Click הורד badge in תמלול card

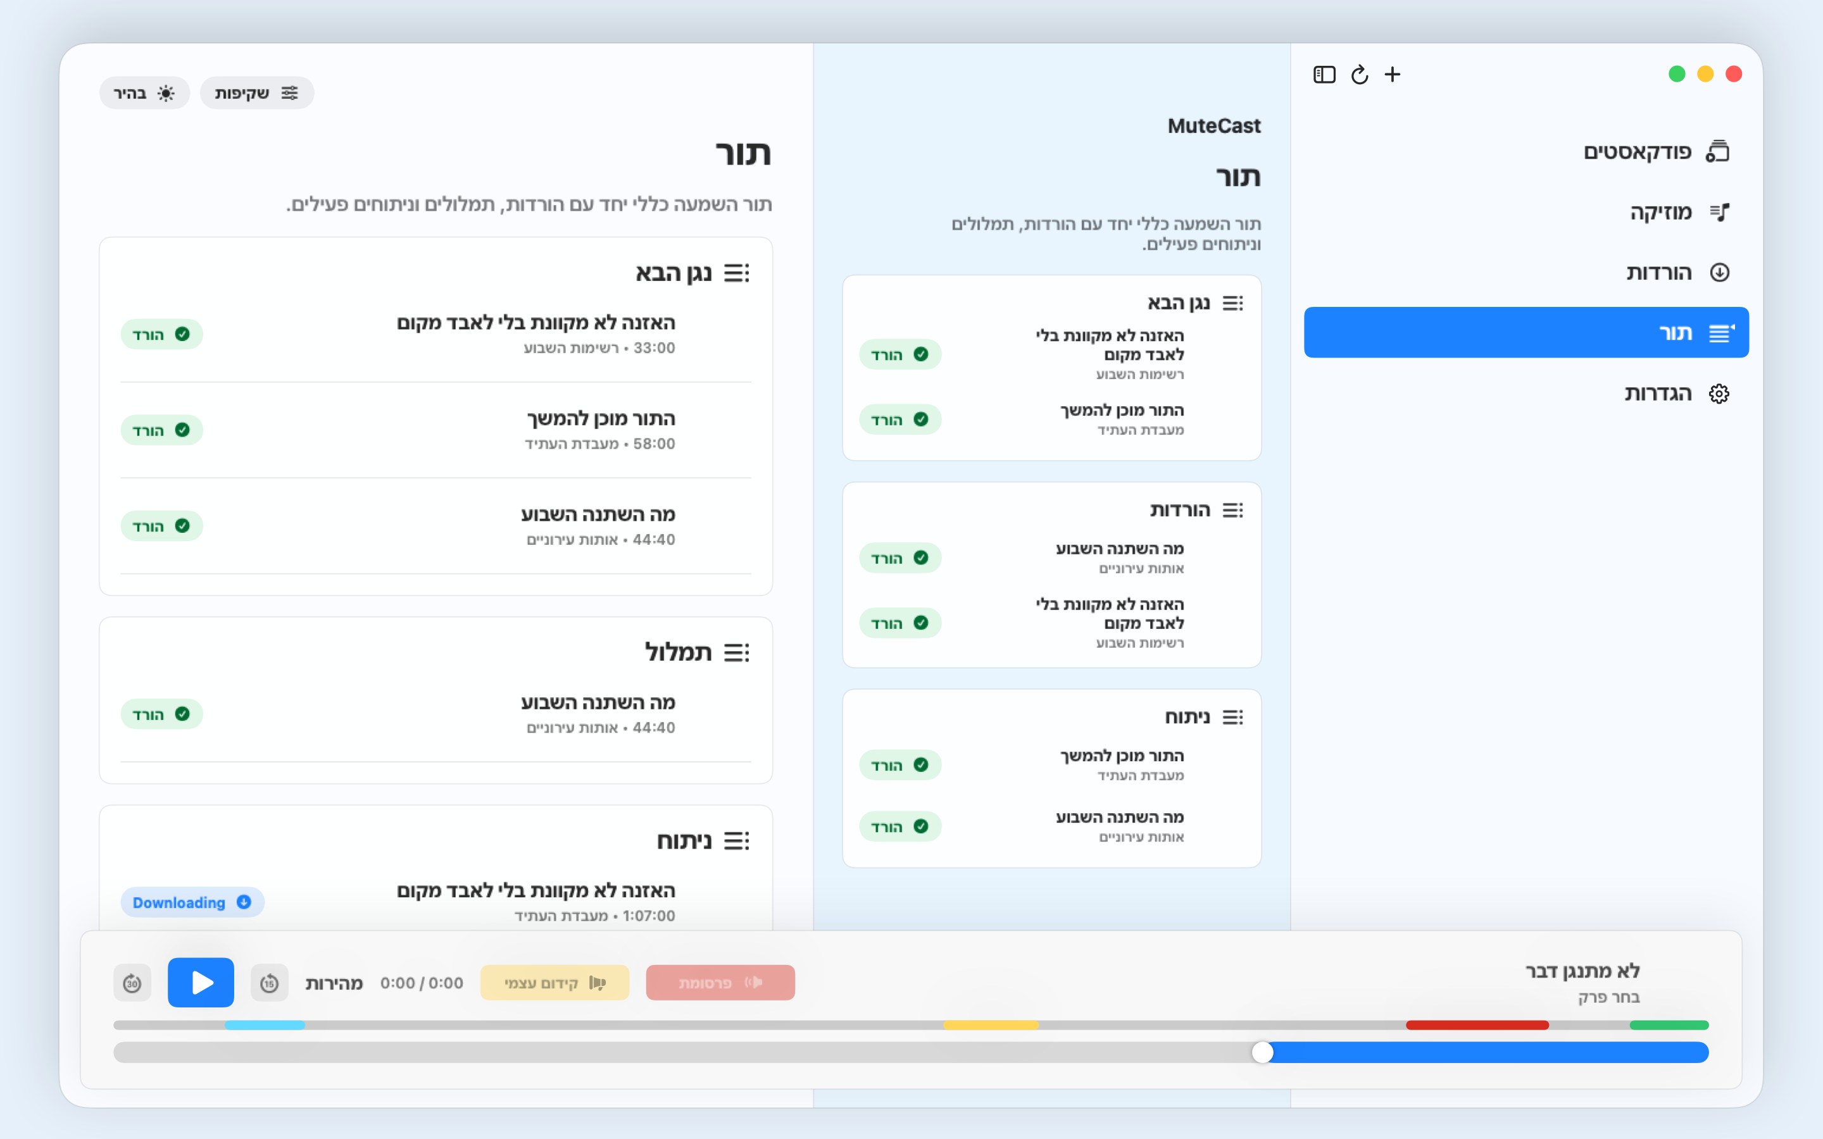[162, 713]
